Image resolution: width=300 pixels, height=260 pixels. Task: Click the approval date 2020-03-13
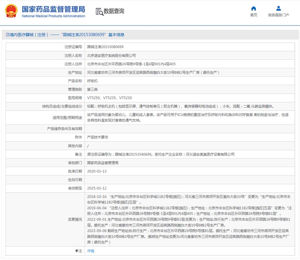point(97,171)
